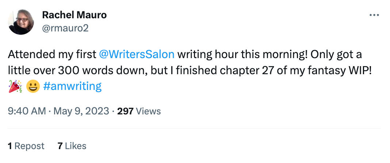This screenshot has height=163, width=390.
Task: Open the Rachel Mauro display name link
Action: tap(74, 15)
